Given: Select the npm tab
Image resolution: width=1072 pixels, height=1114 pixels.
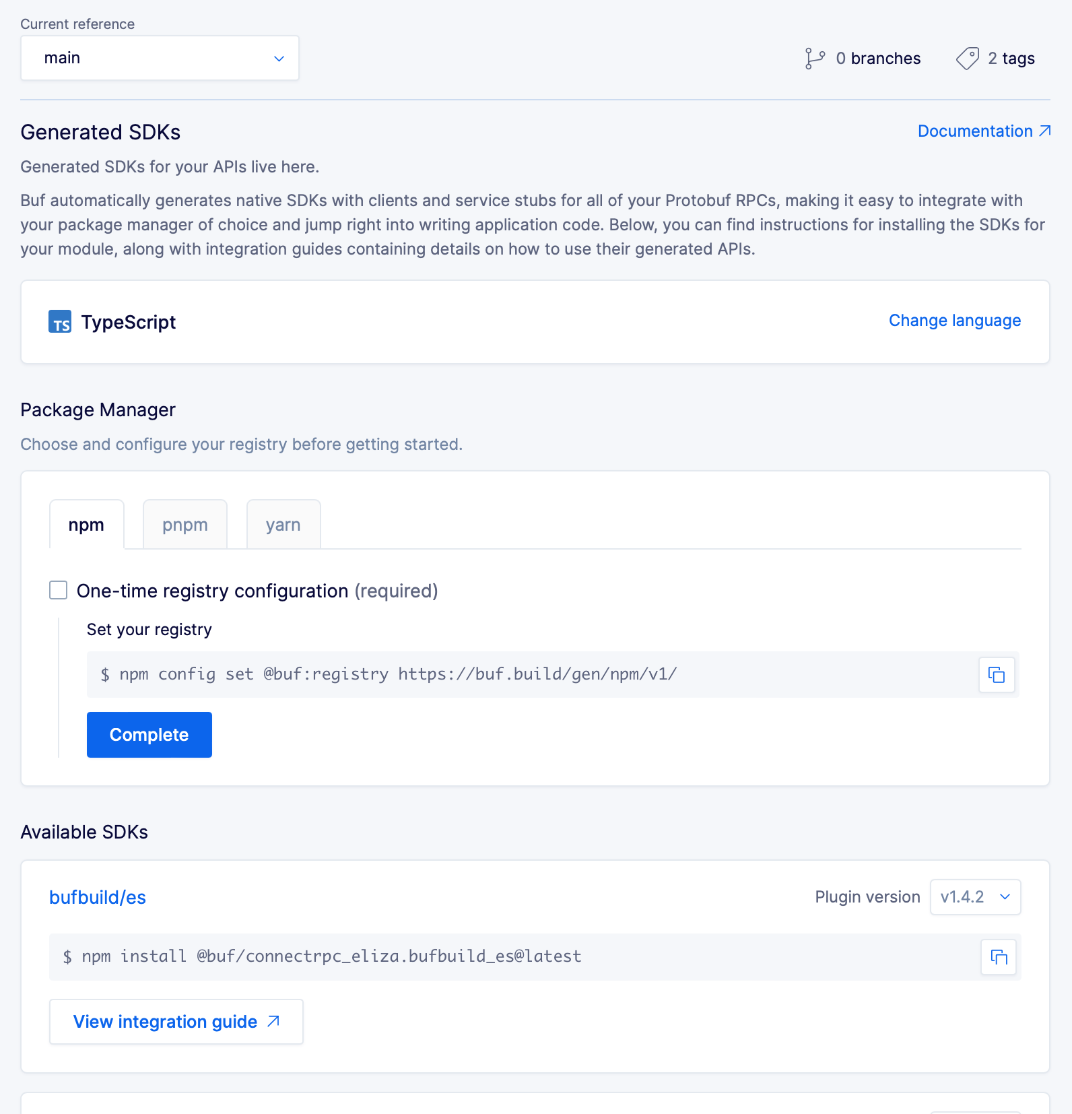Looking at the screenshot, I should (86, 525).
